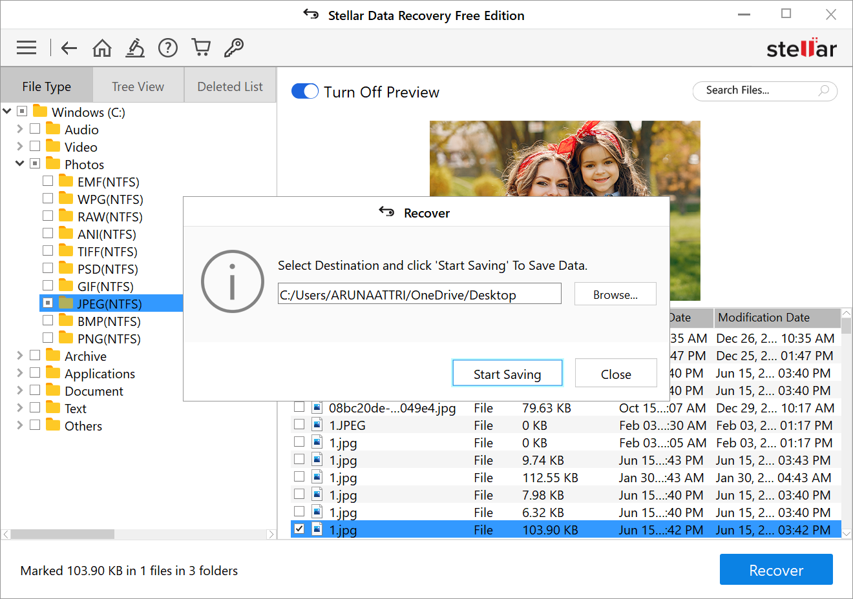The width and height of the screenshot is (853, 599).
Task: Expand the Document tree node
Action: (19, 390)
